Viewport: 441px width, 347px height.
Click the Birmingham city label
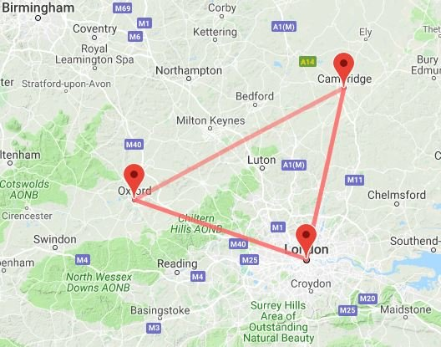(x=38, y=8)
